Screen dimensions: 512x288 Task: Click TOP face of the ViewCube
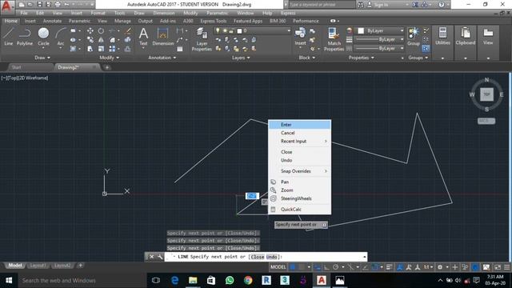point(486,94)
